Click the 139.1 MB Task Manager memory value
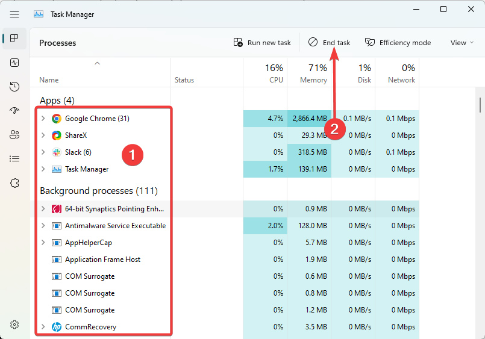Viewport: 485px width, 339px height. click(x=313, y=169)
